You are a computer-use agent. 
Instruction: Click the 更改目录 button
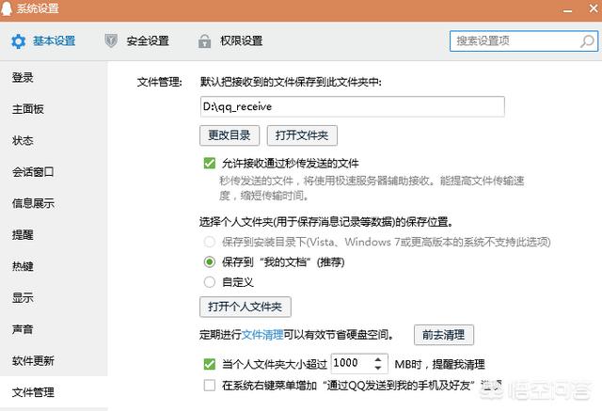tap(230, 135)
